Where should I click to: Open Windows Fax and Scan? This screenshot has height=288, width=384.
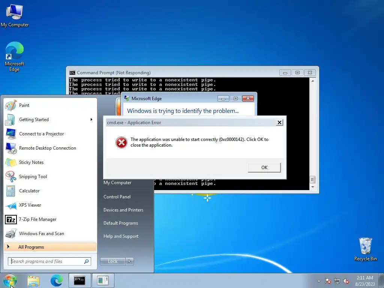pos(50,233)
